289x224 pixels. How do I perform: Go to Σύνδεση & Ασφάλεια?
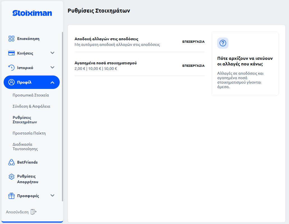coord(31,106)
